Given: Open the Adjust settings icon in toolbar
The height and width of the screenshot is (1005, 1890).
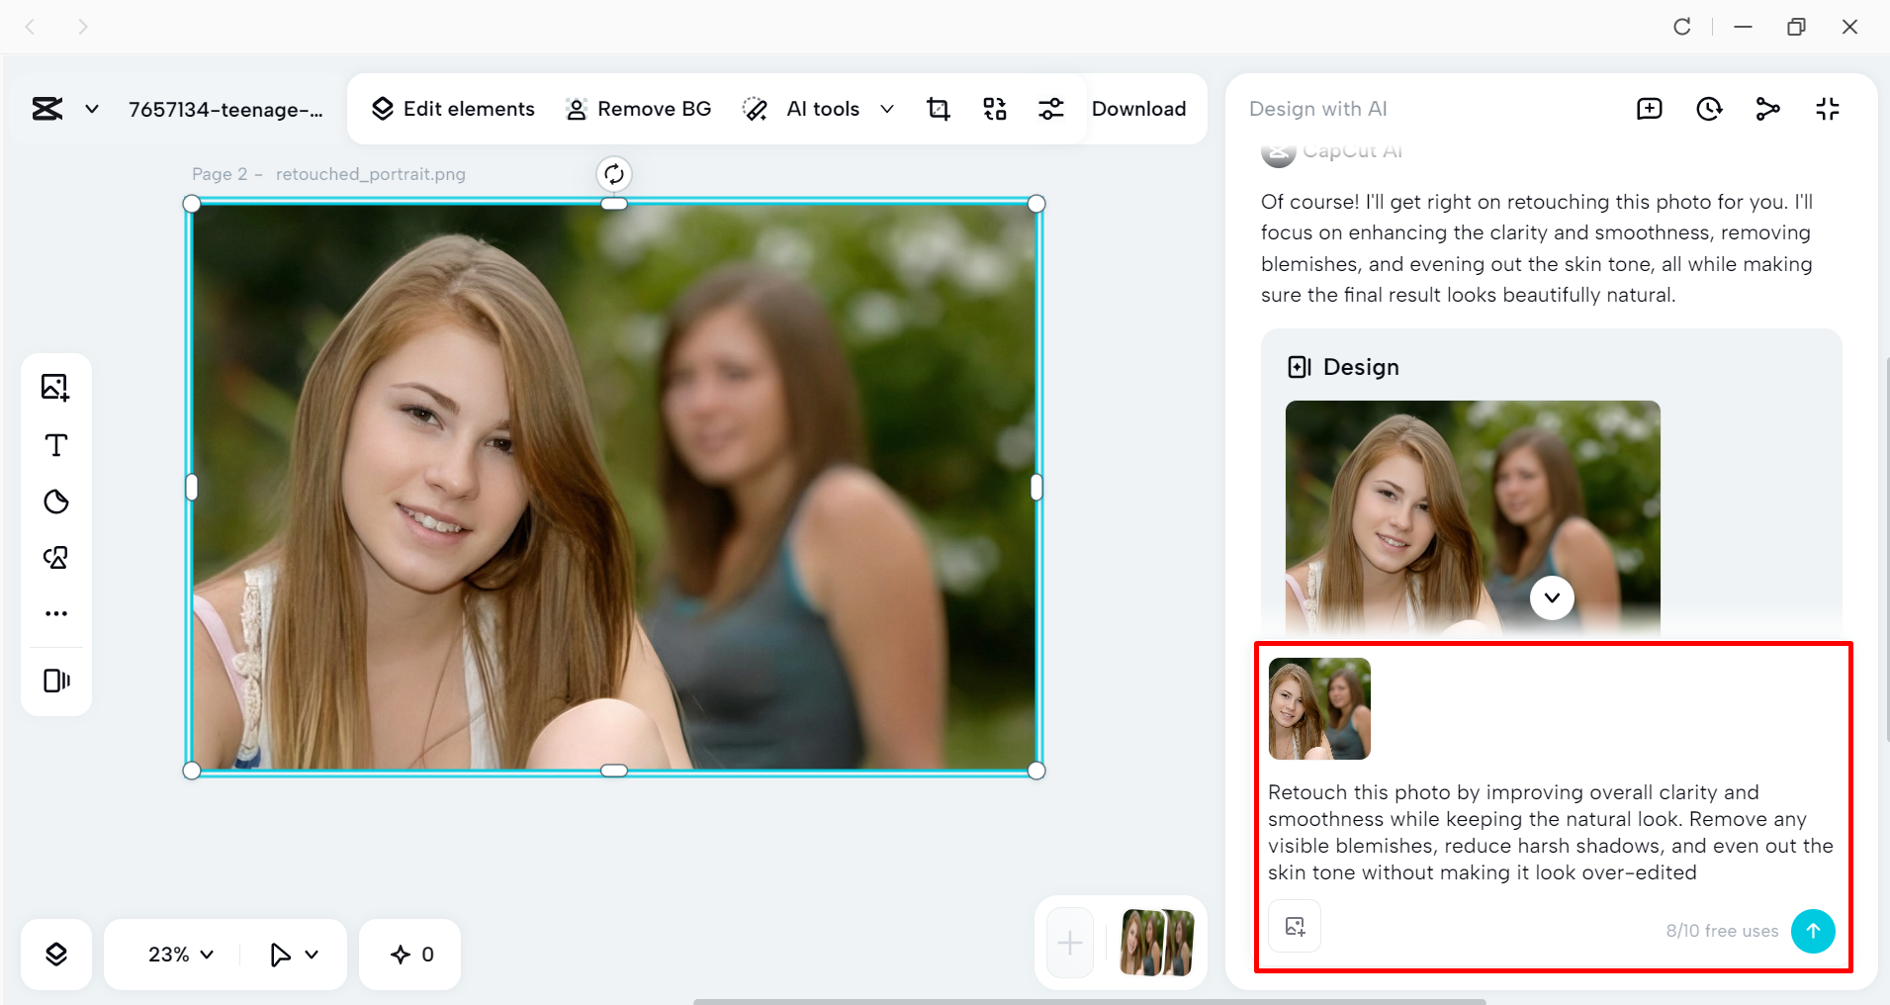Looking at the screenshot, I should pyautogui.click(x=1051, y=109).
